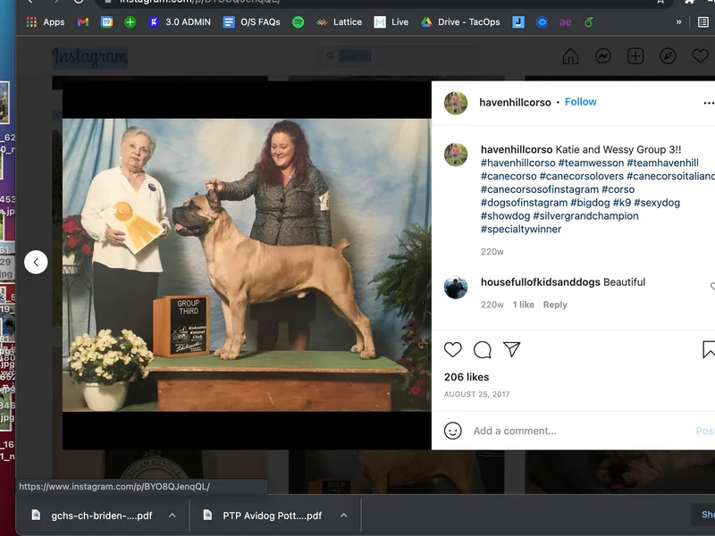The height and width of the screenshot is (536, 715).
Task: Open the Lattice bookmark
Action: tap(338, 22)
